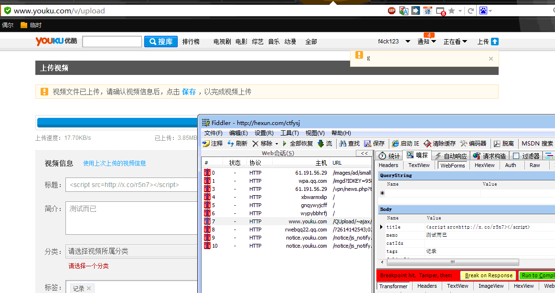Open the 自动响应 autoresponder tab

point(451,156)
